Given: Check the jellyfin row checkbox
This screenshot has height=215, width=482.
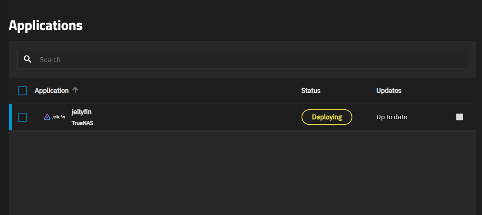Looking at the screenshot, I should coord(22,117).
